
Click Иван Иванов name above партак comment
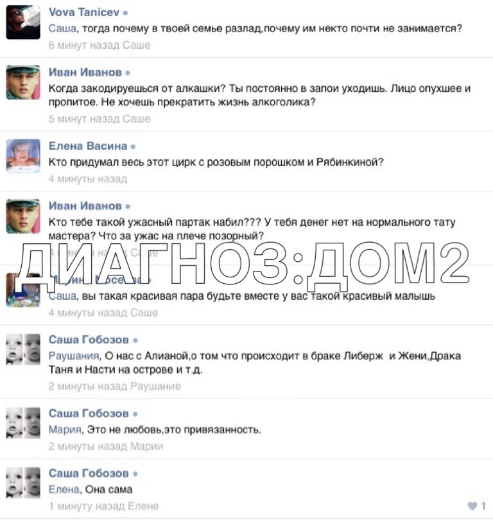(85, 206)
